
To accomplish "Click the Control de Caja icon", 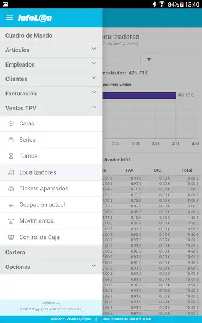I will (x=11, y=237).
